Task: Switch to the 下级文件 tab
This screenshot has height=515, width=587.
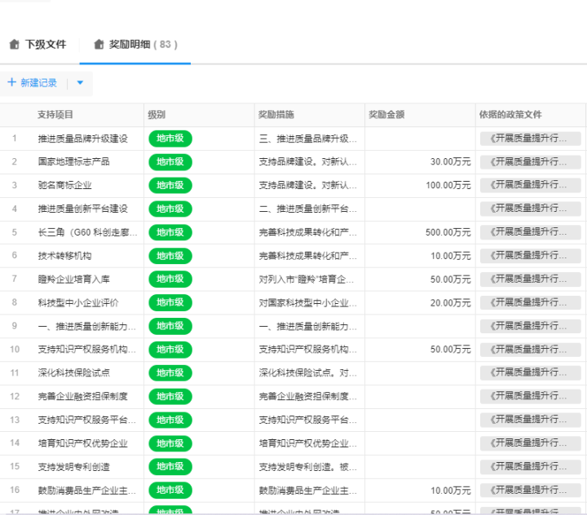Action: 46,45
